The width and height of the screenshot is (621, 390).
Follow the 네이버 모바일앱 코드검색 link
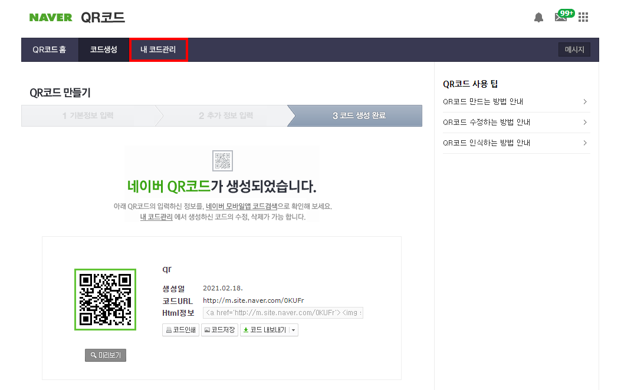point(242,206)
